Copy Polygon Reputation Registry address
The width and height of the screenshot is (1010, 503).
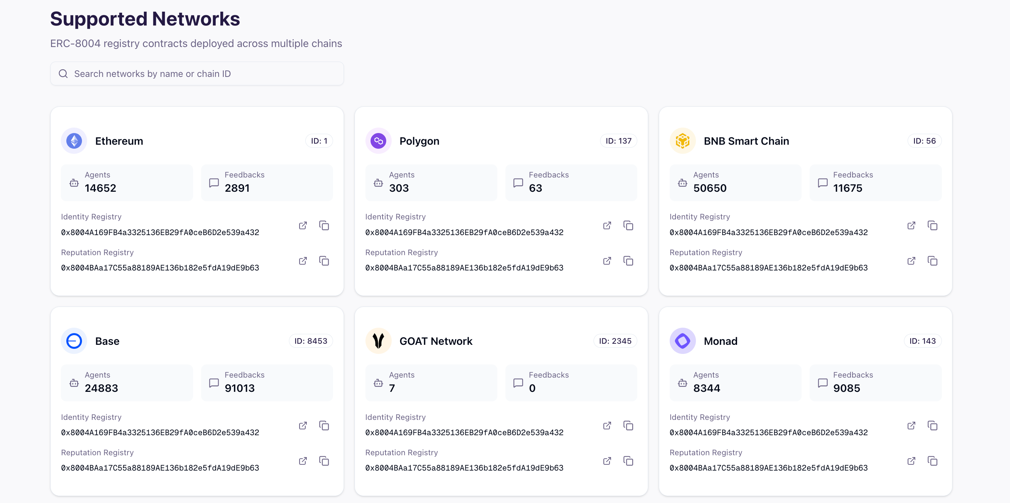click(x=628, y=261)
